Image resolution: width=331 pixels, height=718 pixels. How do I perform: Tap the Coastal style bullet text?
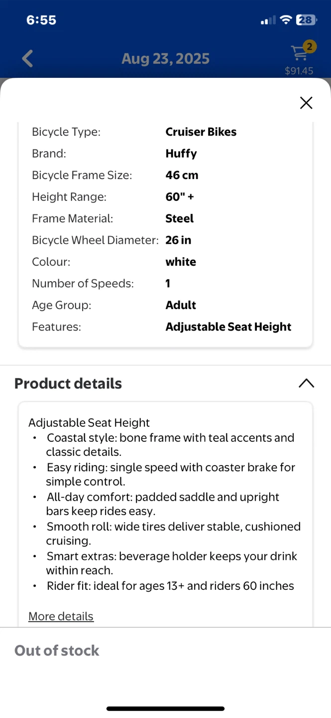170,445
